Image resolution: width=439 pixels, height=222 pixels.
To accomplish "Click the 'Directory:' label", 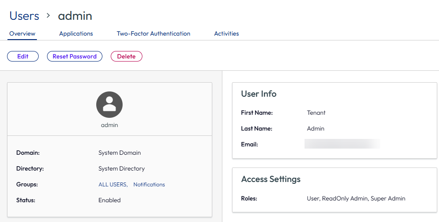I will point(30,168).
